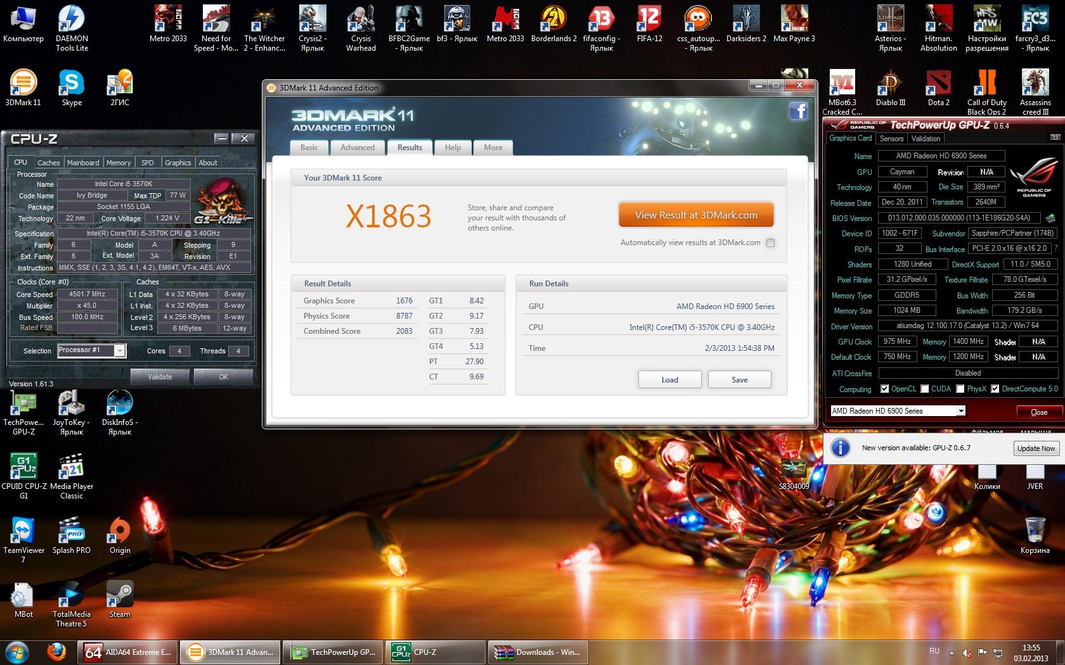
Task: Switch to Caches tab in CPU-Z
Action: (x=49, y=163)
